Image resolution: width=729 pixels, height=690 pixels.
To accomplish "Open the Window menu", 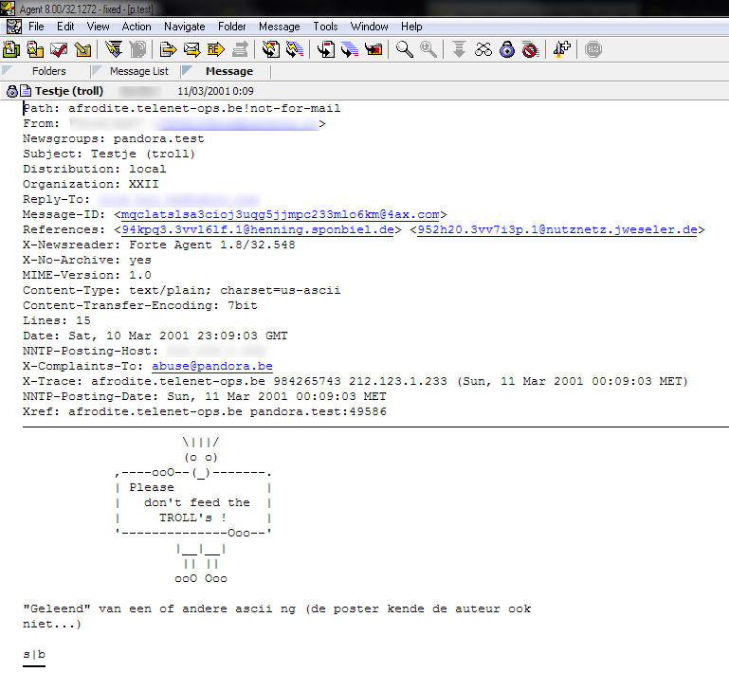I will point(369,27).
